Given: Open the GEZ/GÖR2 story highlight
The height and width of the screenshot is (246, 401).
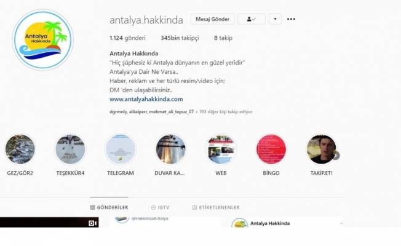Looking at the screenshot, I should 20,149.
